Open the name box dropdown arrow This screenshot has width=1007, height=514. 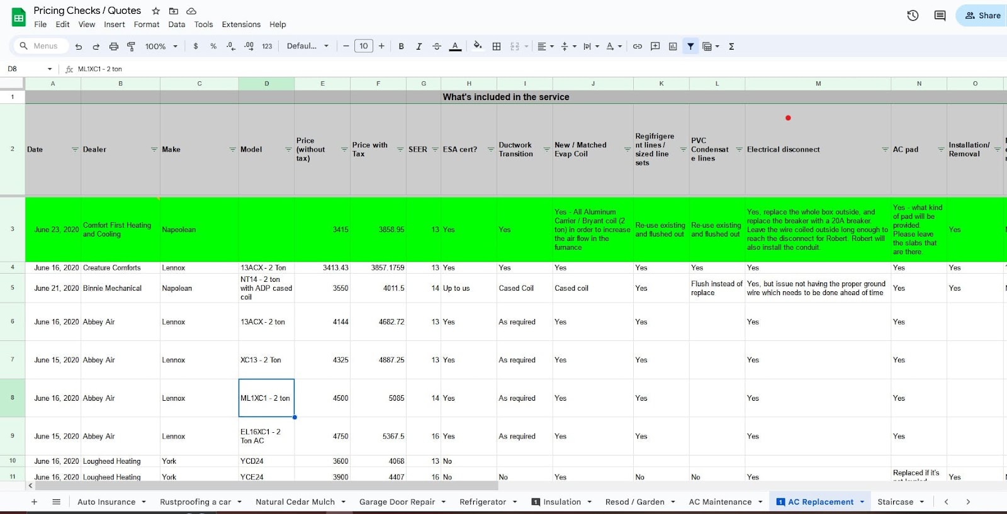[50, 69]
